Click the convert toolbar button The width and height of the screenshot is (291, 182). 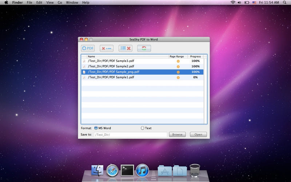point(144,48)
